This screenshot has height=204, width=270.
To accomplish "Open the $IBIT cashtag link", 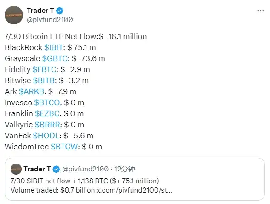I will tap(53, 47).
